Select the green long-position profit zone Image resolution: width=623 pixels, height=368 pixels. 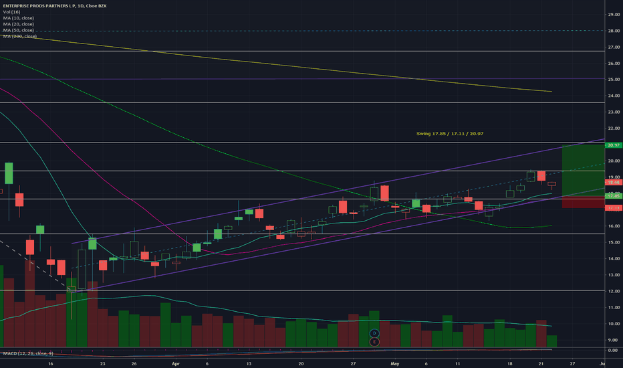click(x=584, y=170)
